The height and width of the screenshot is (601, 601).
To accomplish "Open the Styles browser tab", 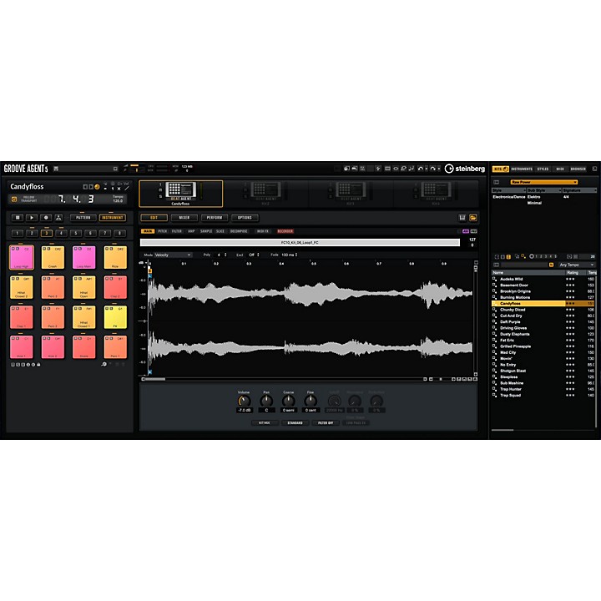I will click(543, 169).
